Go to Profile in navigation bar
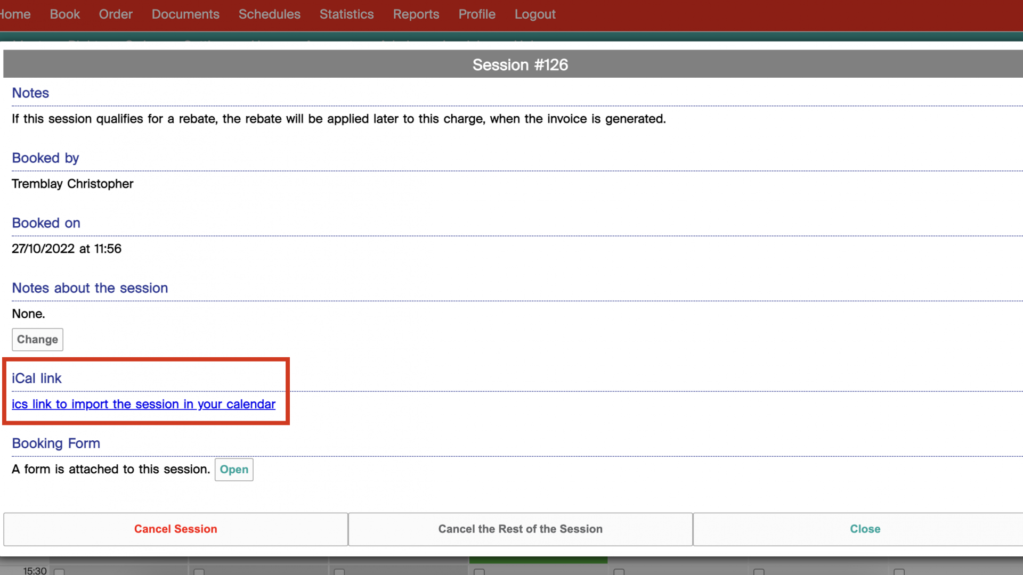This screenshot has width=1023, height=575. pyautogui.click(x=477, y=14)
